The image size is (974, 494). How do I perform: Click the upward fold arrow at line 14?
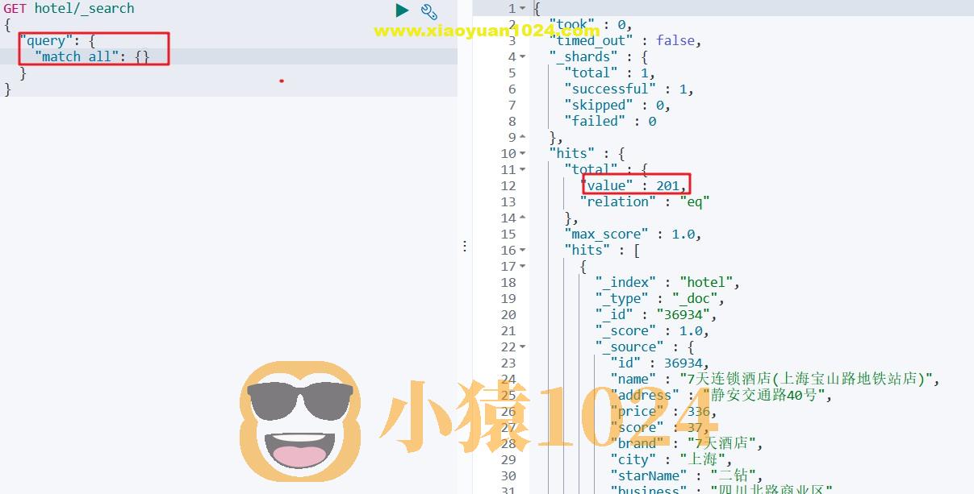click(521, 218)
